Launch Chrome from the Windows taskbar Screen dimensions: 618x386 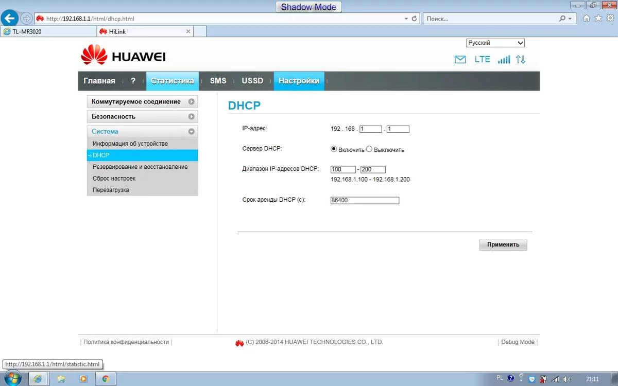(105, 379)
